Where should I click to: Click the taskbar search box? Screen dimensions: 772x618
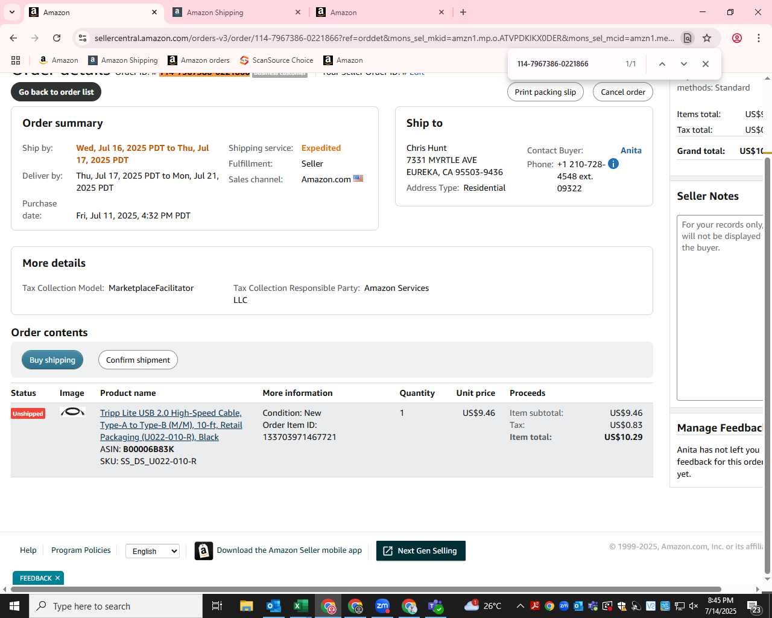[x=116, y=606]
